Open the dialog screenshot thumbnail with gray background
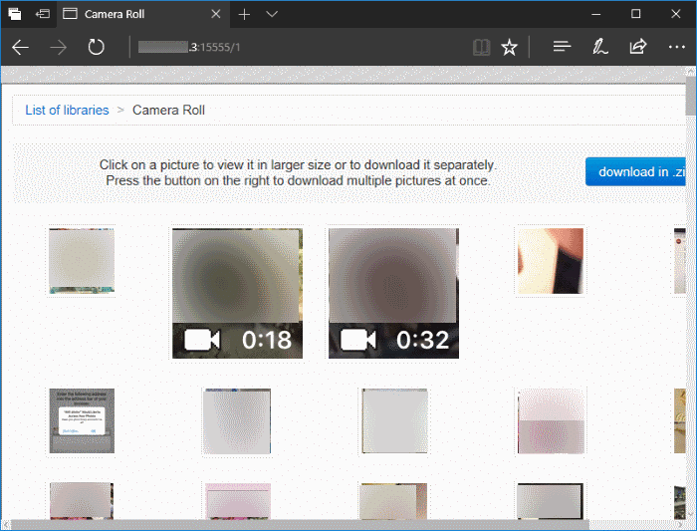Image resolution: width=697 pixels, height=531 pixels. (x=82, y=420)
